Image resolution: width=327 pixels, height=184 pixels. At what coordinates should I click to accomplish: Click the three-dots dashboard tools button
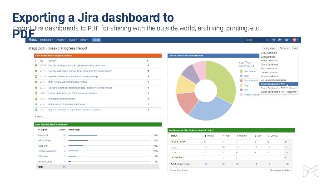click(x=295, y=48)
